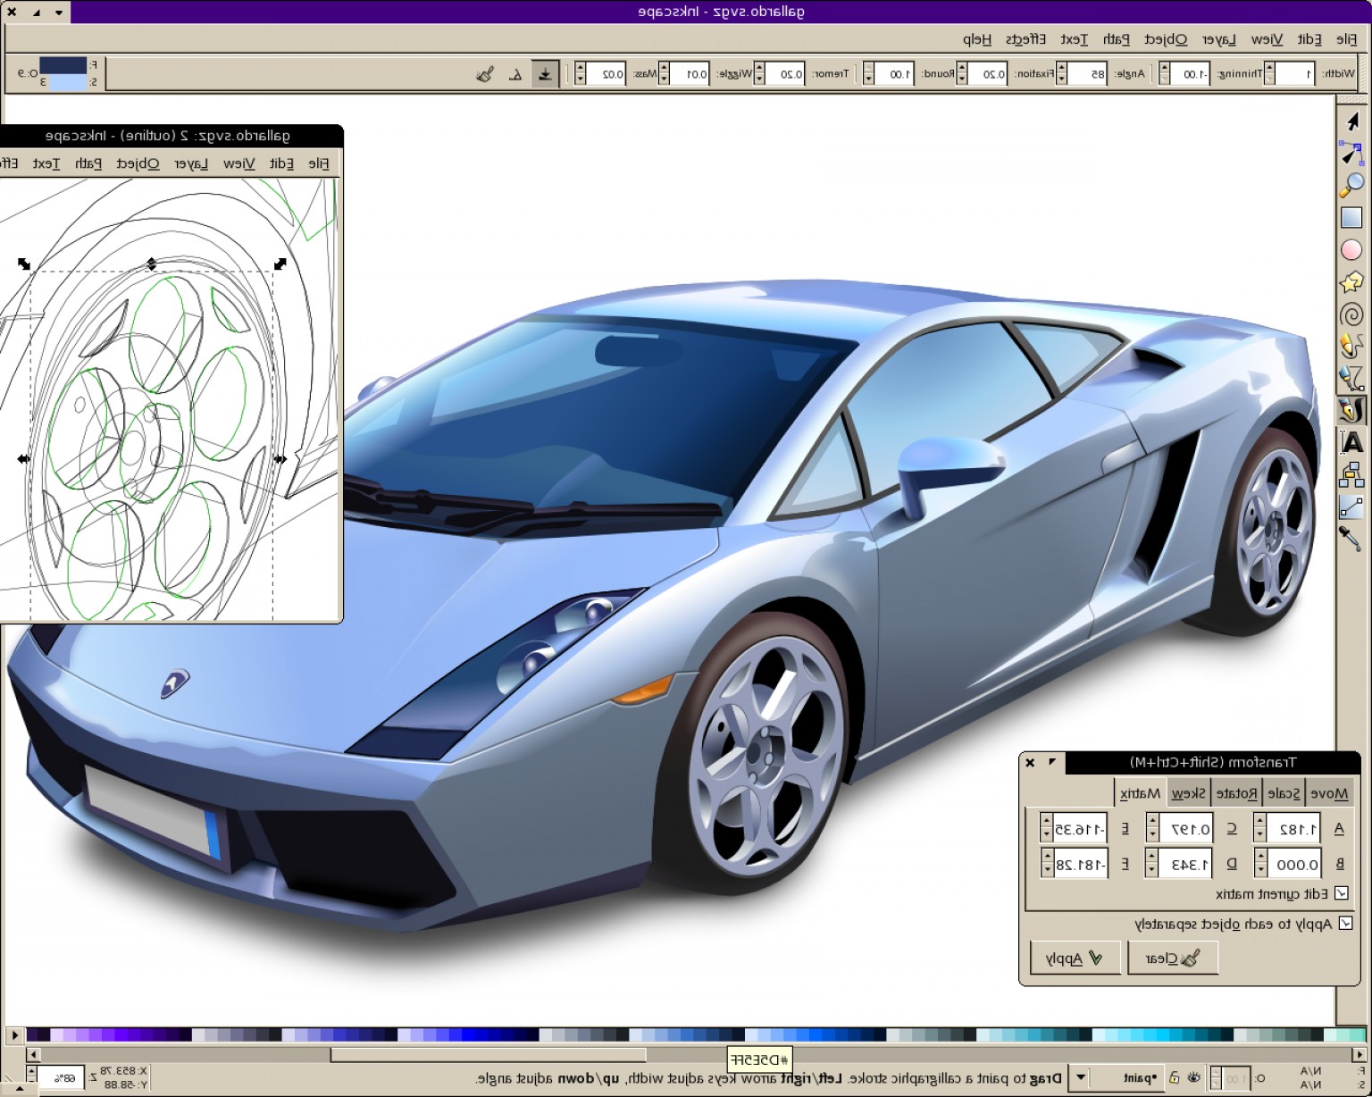Decrease the Fixation value with its down arrow

[x=961, y=80]
